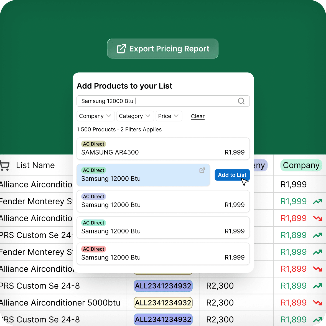Click the red AC Direct badge on bottom Samsung listing

[x=93, y=249]
